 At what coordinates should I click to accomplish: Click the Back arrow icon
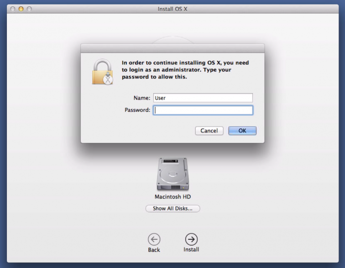[154, 239]
